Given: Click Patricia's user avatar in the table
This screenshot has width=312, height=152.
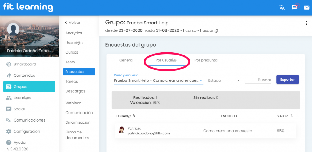Looking at the screenshot, I should point(121,130).
